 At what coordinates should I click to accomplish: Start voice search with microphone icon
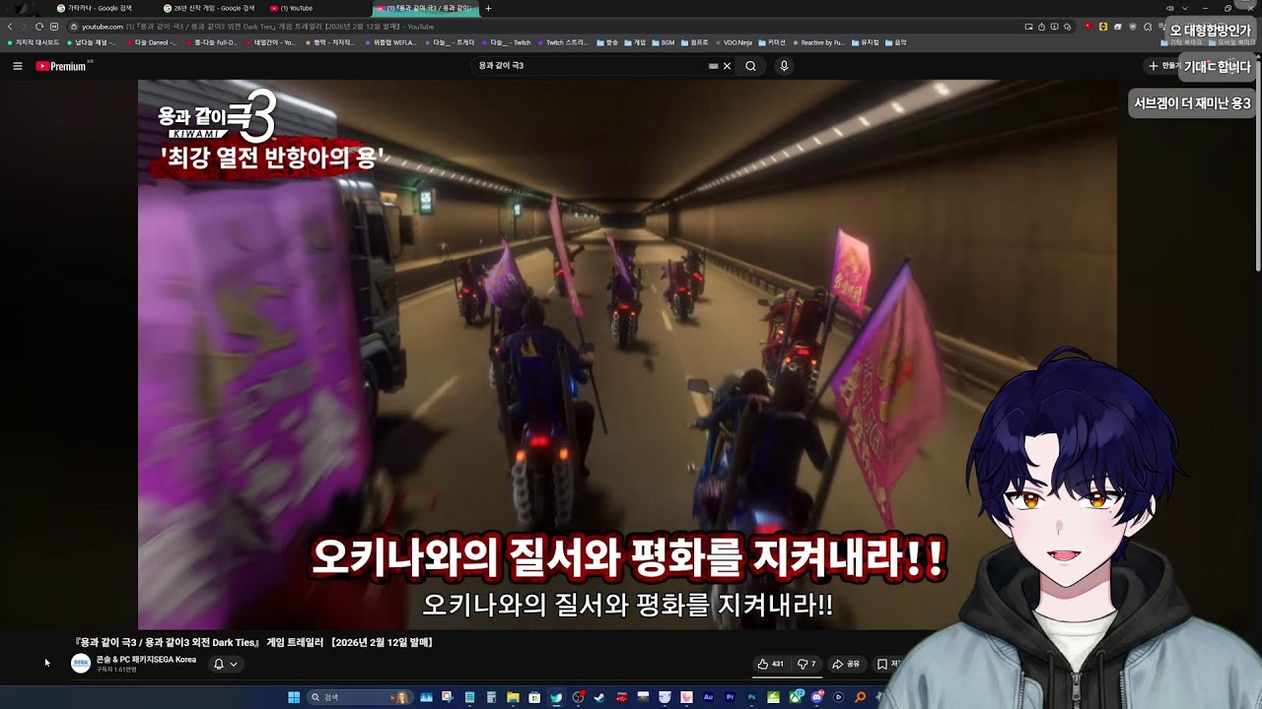coord(784,66)
